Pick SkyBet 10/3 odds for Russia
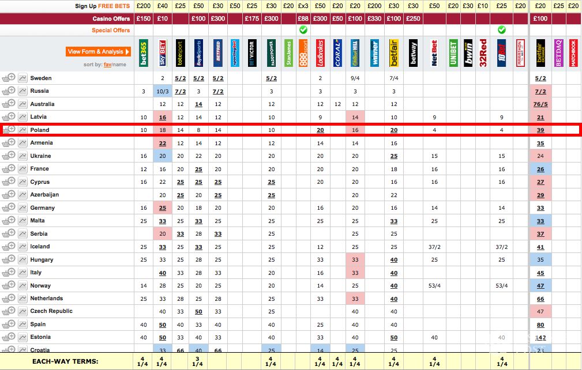 pyautogui.click(x=163, y=91)
